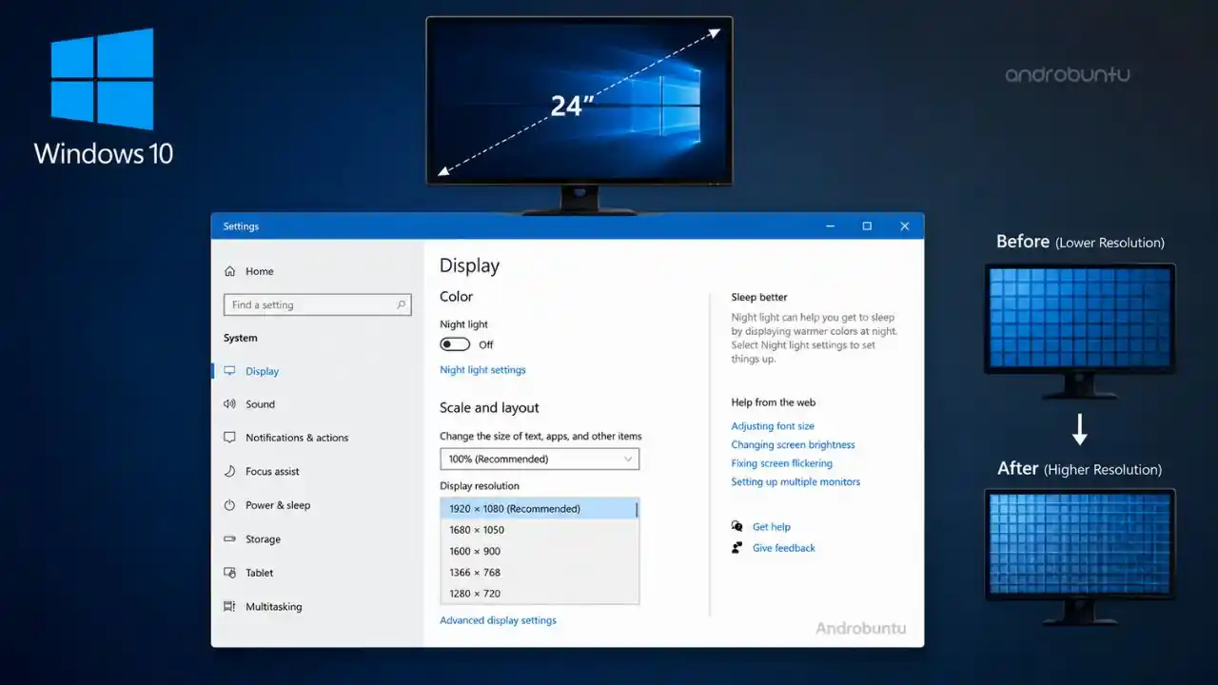Image resolution: width=1218 pixels, height=685 pixels.
Task: Select 1920 × 1080 (Recommended) resolution
Action: pos(539,509)
